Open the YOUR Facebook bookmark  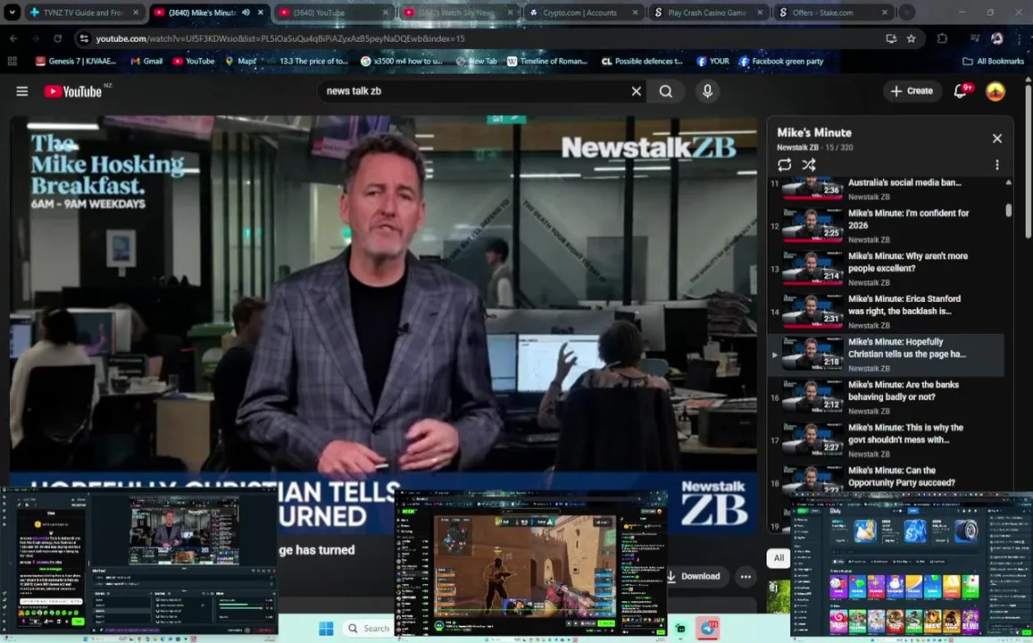coord(712,61)
